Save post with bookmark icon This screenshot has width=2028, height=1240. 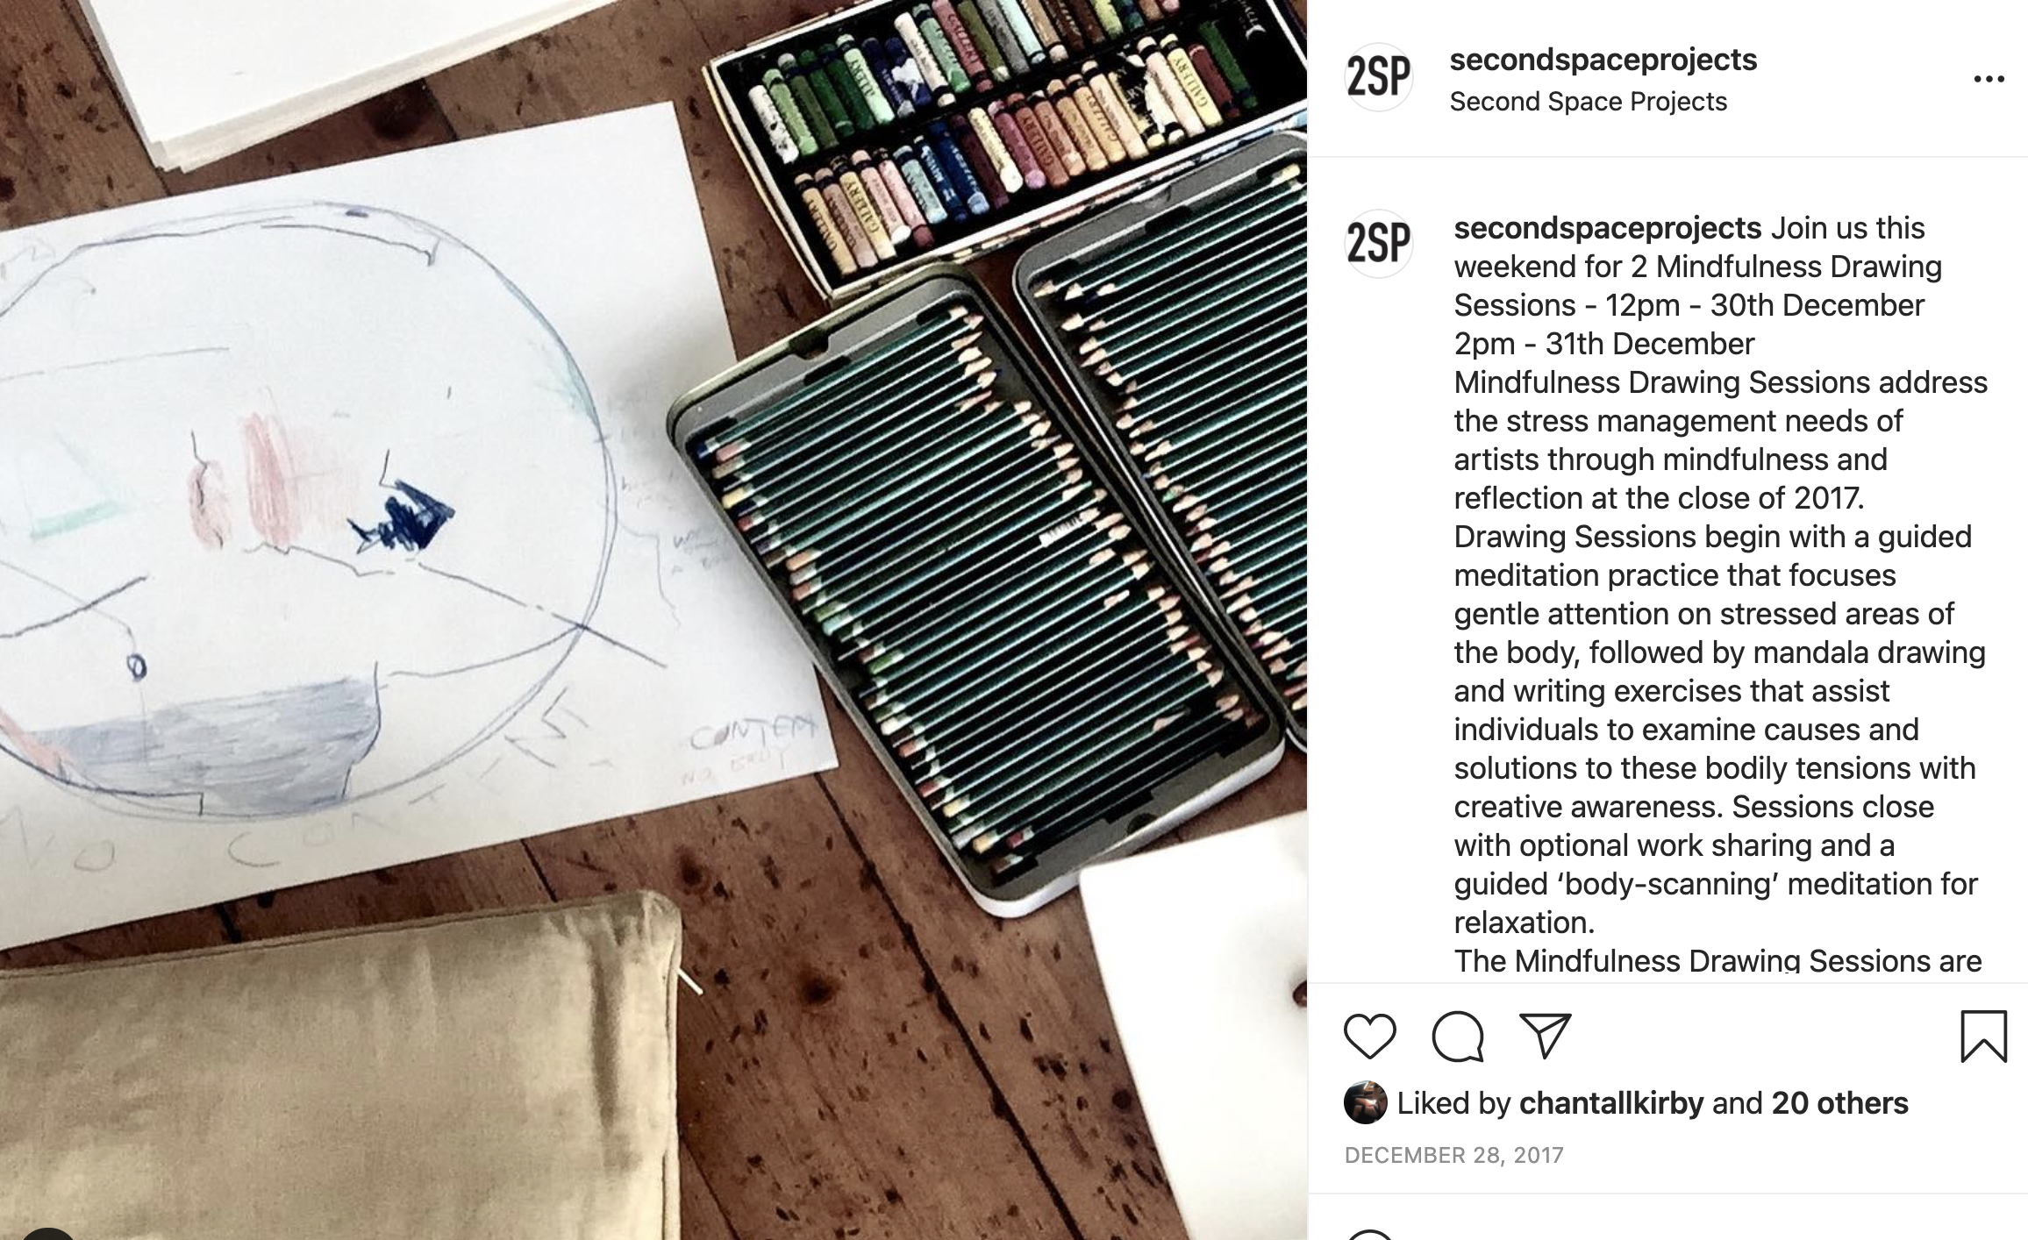(1983, 1036)
